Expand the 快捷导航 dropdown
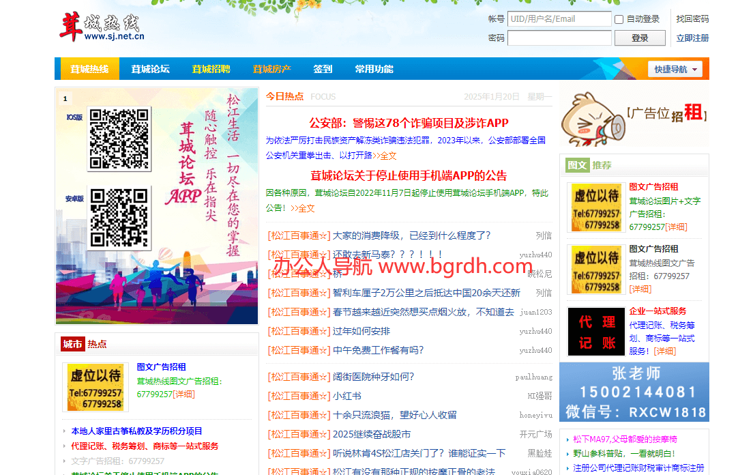The width and height of the screenshot is (753, 475). [675, 69]
